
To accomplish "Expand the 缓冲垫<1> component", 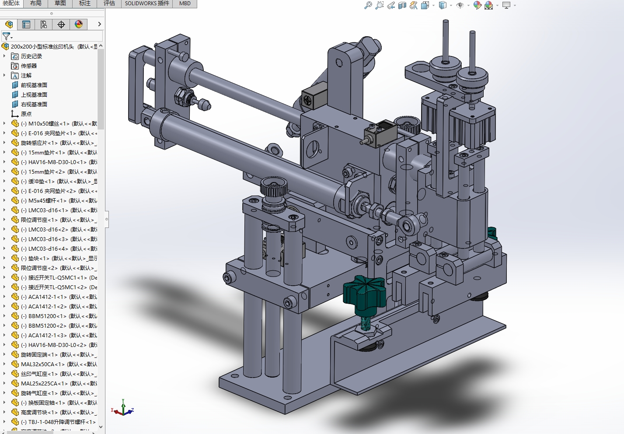I will click(4, 181).
